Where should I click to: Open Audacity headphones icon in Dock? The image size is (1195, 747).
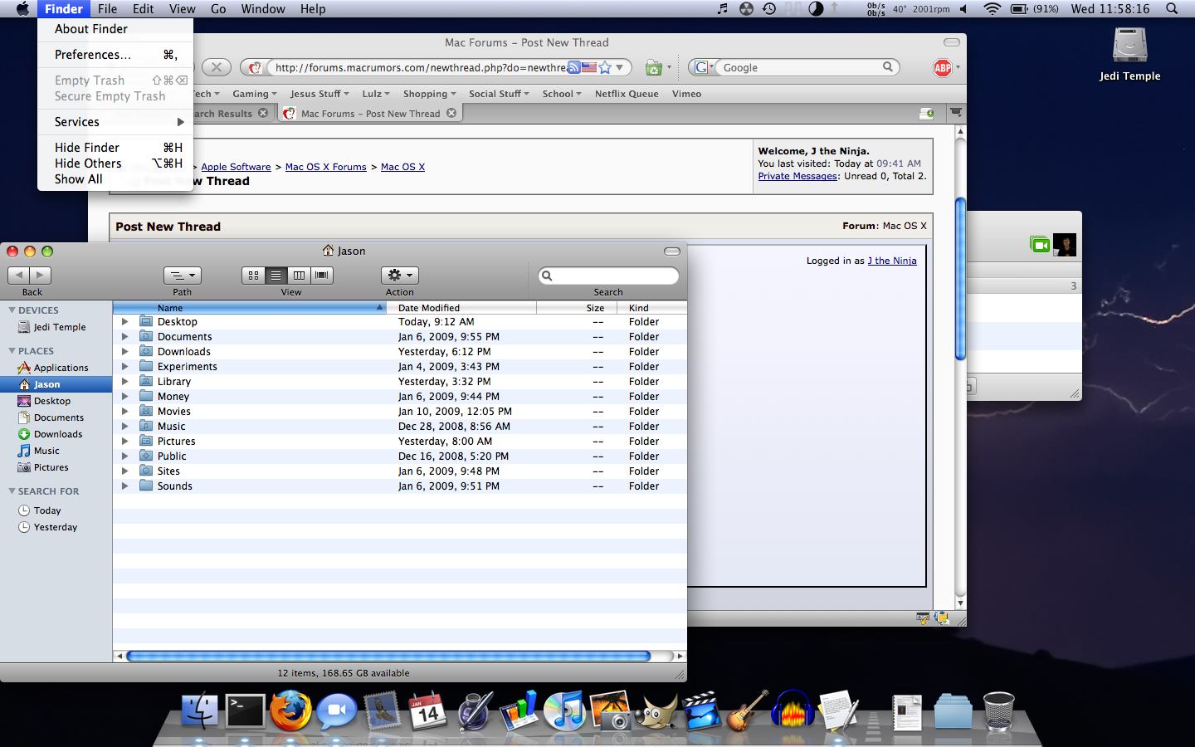pyautogui.click(x=793, y=711)
